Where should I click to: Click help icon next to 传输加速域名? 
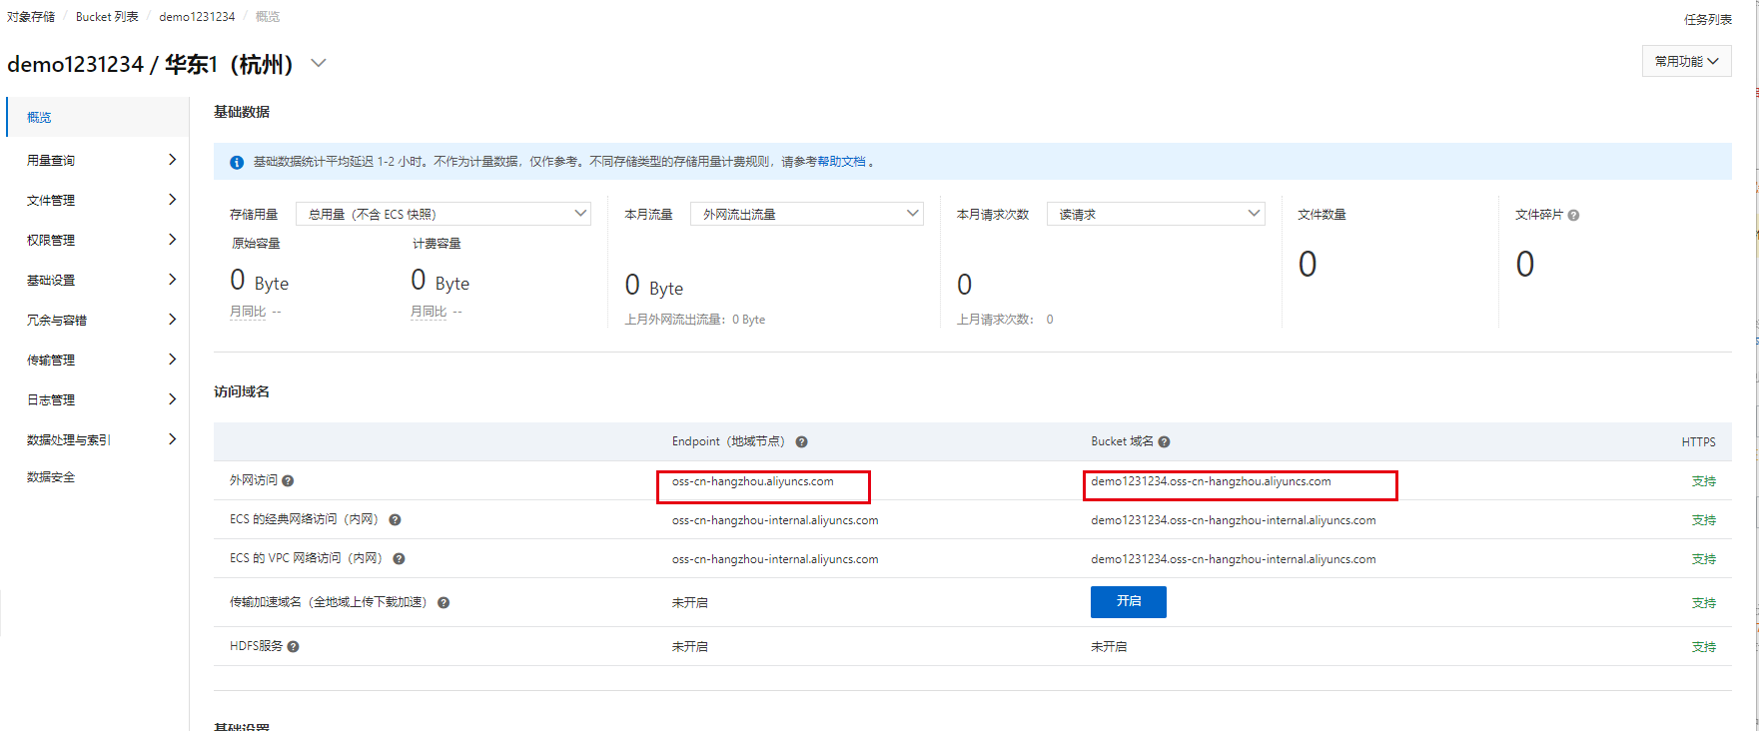click(x=443, y=602)
